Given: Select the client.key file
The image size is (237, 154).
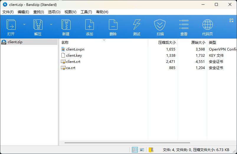Looking at the screenshot, I should pos(74,56).
